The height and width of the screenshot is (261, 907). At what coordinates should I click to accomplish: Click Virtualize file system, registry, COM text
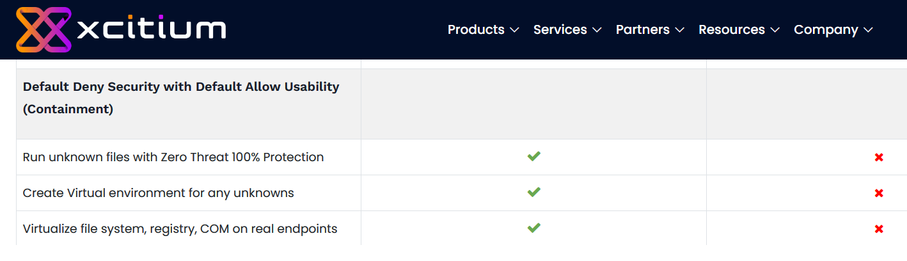coord(180,228)
